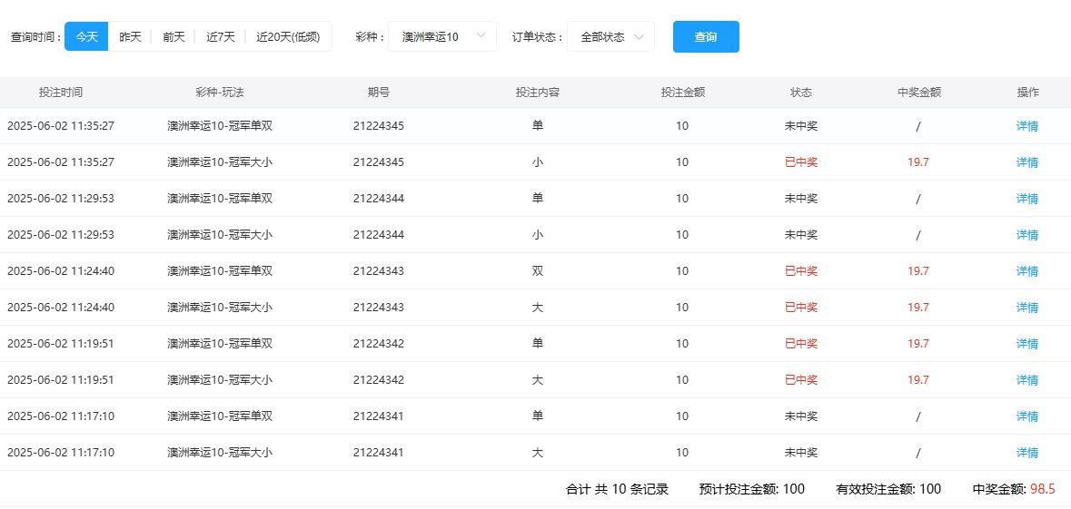Open 详情 for the 11:35:27 冠军单双 bet

(x=1026, y=126)
